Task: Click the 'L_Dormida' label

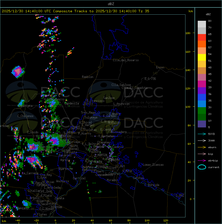Action: (x=152, y=185)
